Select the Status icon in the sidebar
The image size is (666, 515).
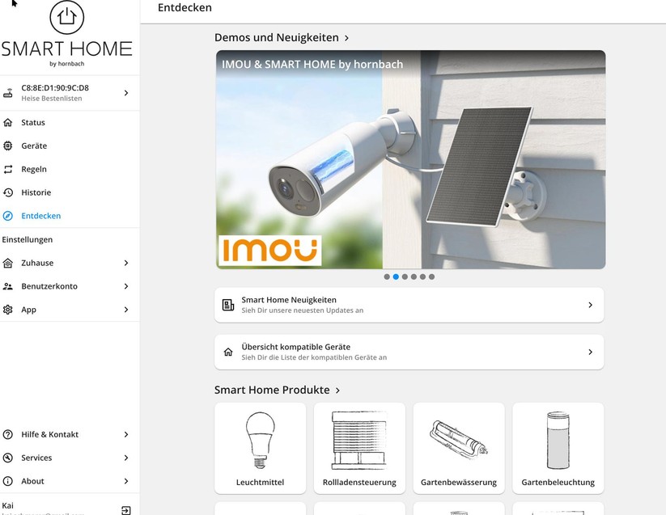coord(9,122)
